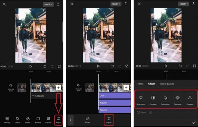The image size is (198, 127).
Task: Open the Cover thumbnail in middle screen
Action: pyautogui.click(x=89, y=87)
